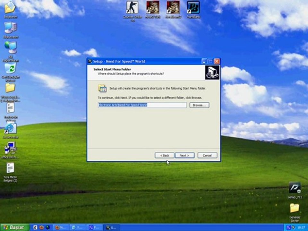
Task: Launch the second skull game shortcut beside PointBlank
Action: coord(173,10)
